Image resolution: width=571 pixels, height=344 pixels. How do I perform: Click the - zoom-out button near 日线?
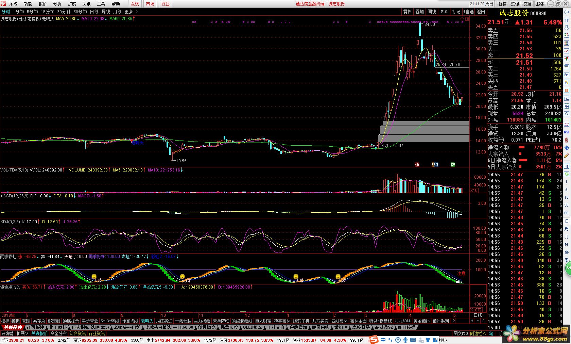[478, 321]
